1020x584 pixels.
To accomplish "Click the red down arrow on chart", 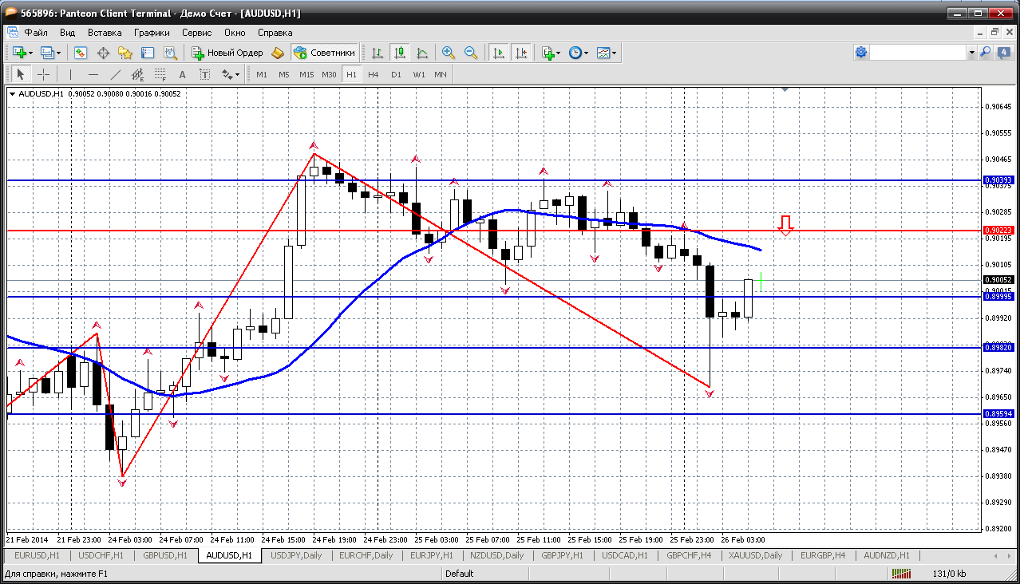I will pyautogui.click(x=786, y=226).
